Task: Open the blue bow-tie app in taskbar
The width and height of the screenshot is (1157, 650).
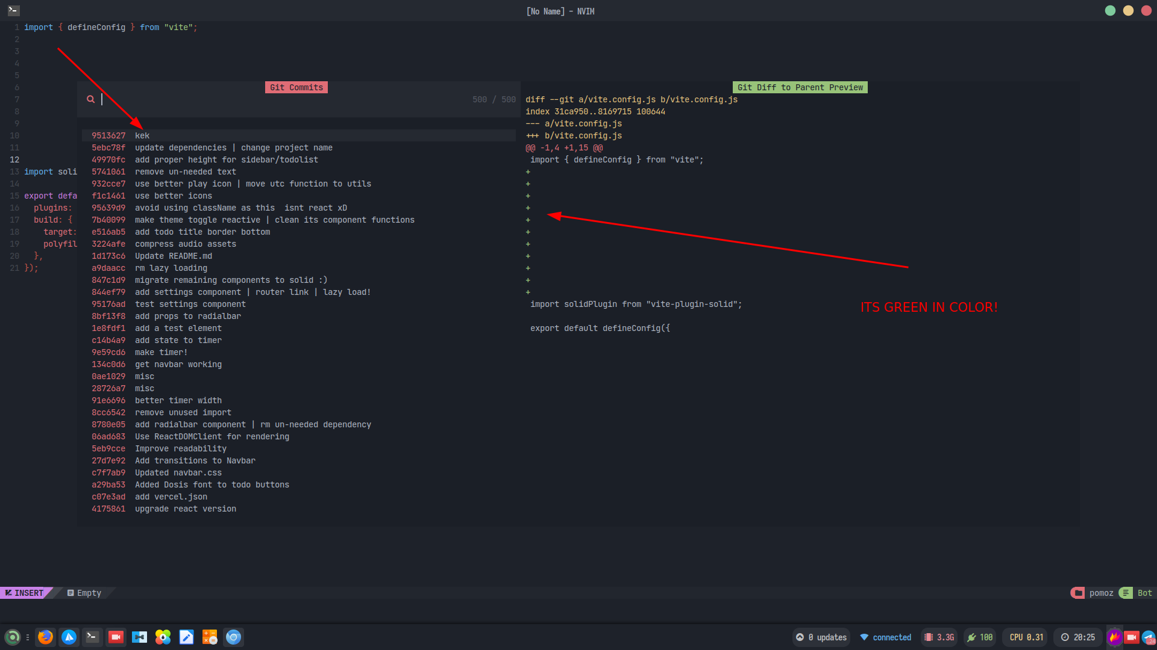Action: 139,637
